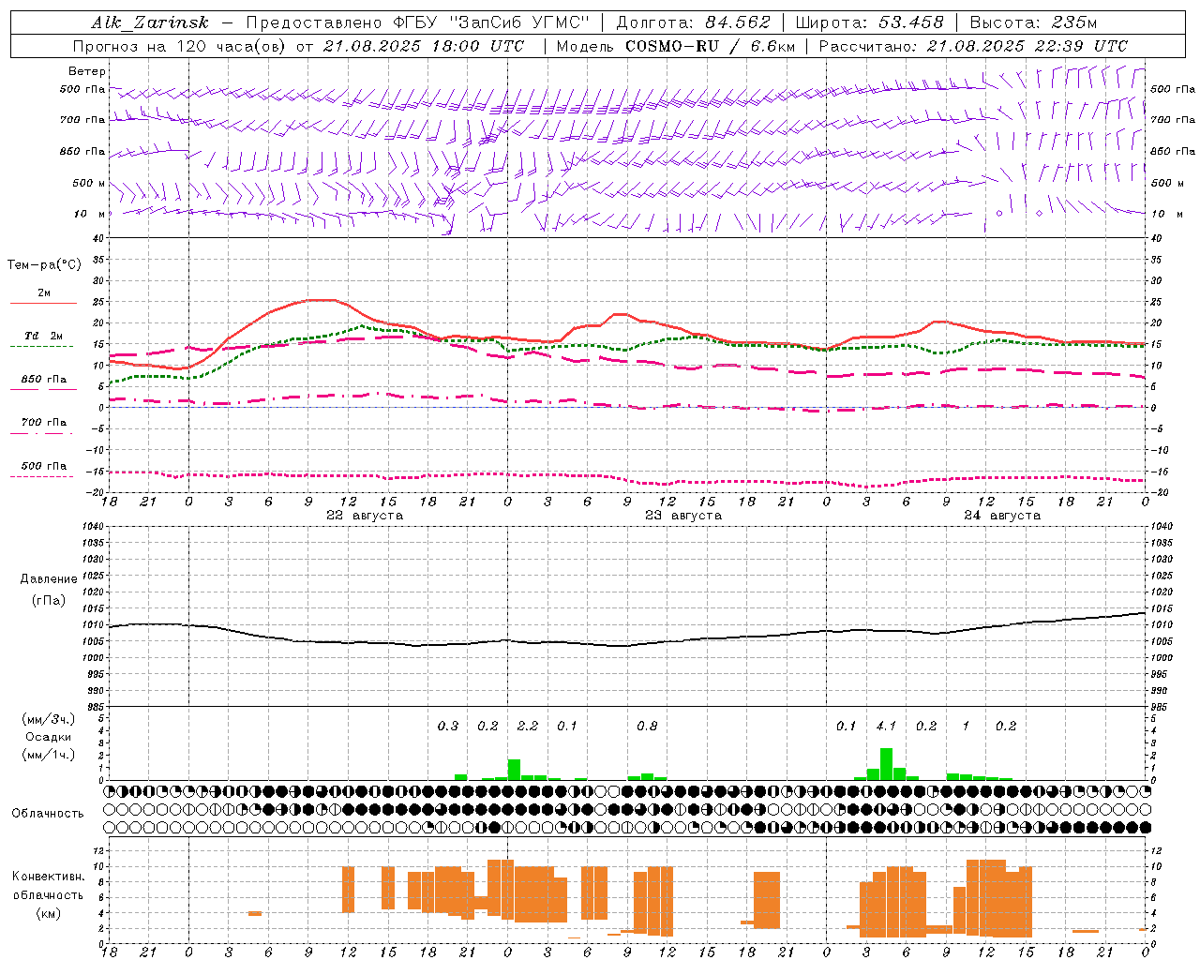Click the station name Alk_Zarinsk
Image resolution: width=1200 pixels, height=960 pixels.
pyautogui.click(x=150, y=22)
